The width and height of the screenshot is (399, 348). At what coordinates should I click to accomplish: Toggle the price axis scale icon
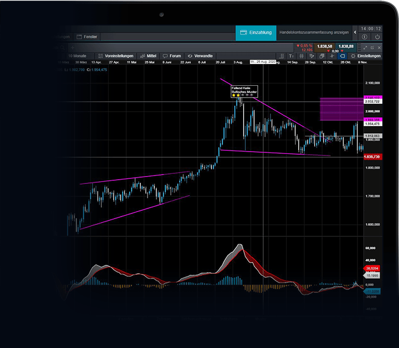(281, 56)
